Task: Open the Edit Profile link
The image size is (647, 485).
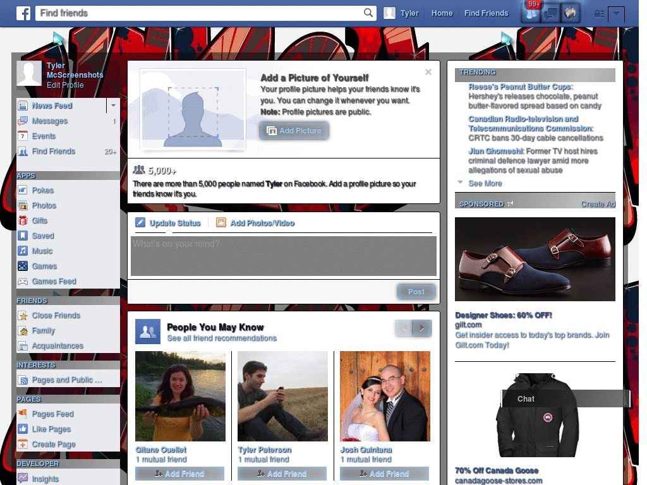Action: 65,85
